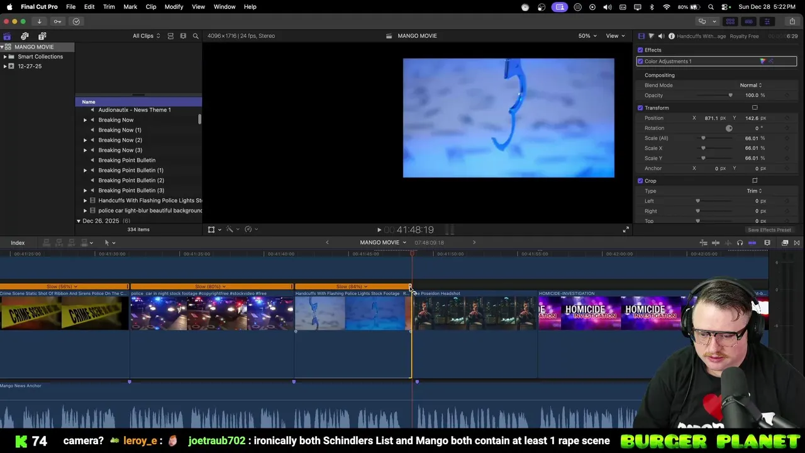805x453 pixels.
Task: Open Blend Mode Normal dropdown
Action: point(750,85)
